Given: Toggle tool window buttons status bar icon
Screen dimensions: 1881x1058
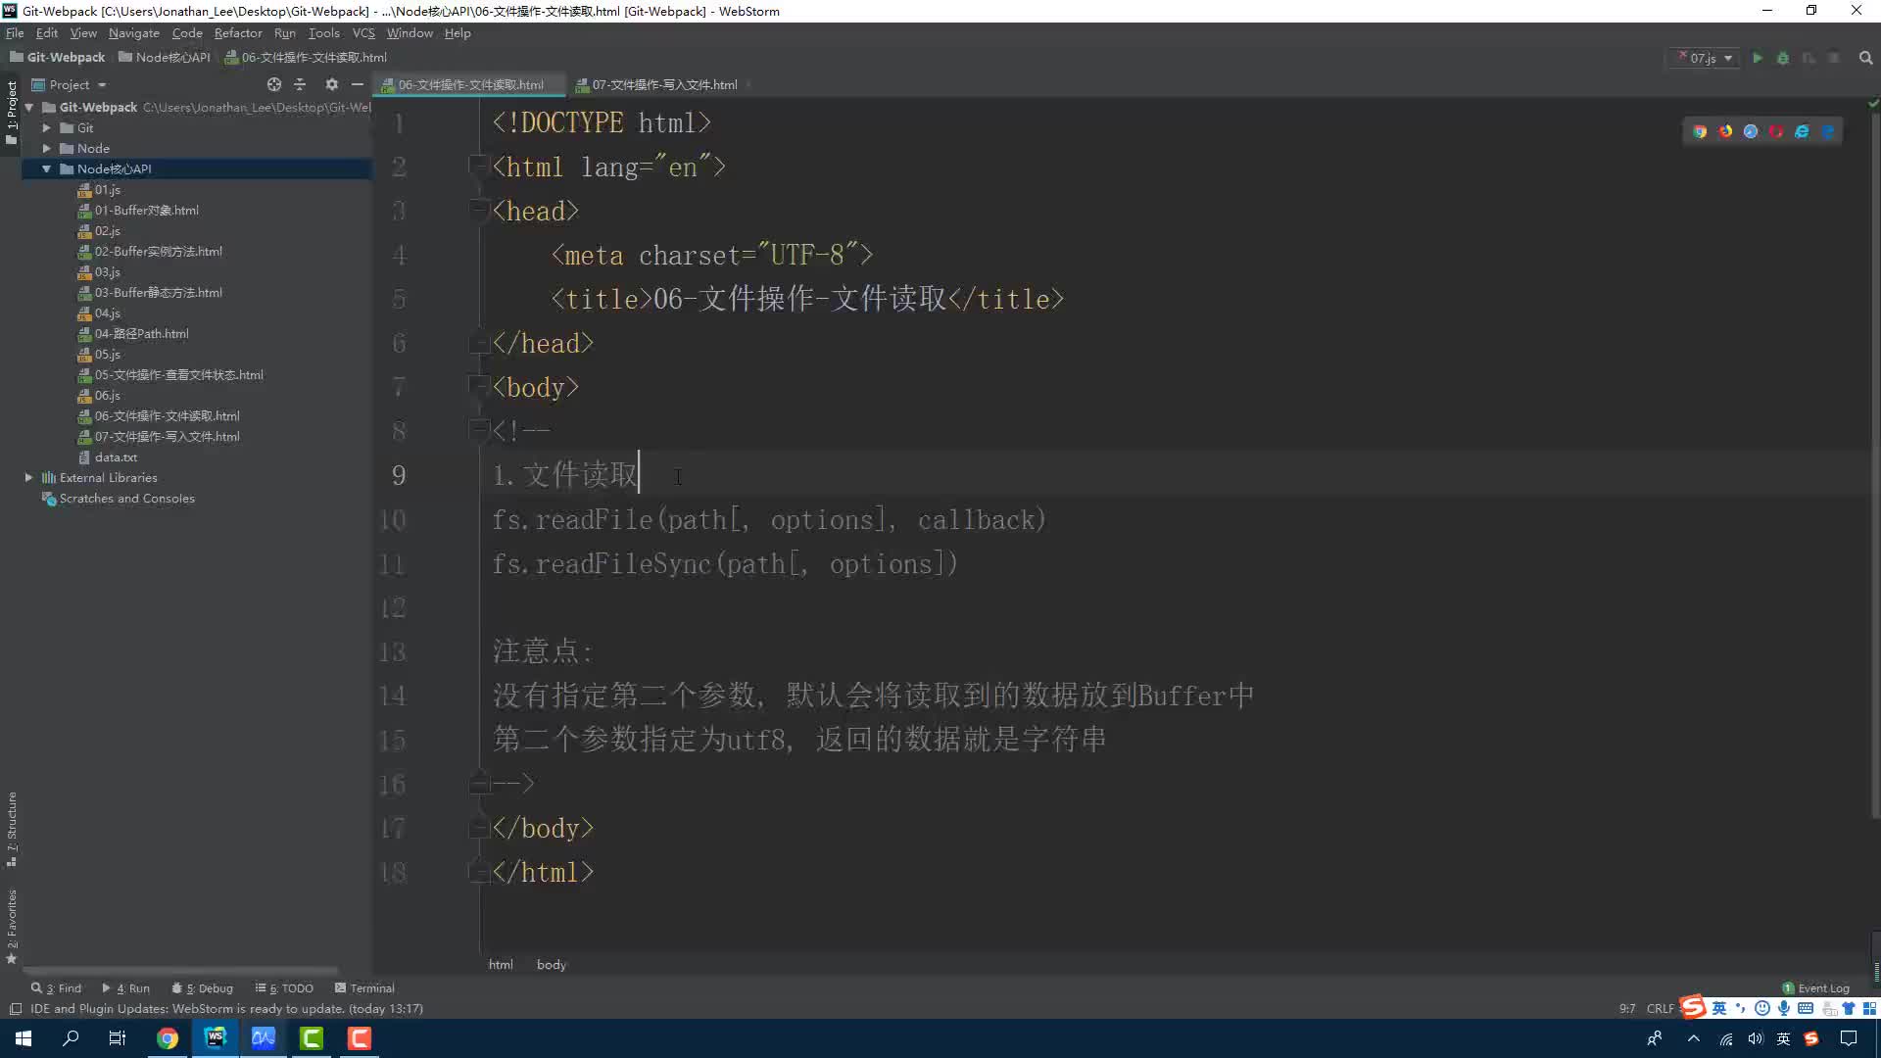Looking at the screenshot, I should click(16, 1009).
